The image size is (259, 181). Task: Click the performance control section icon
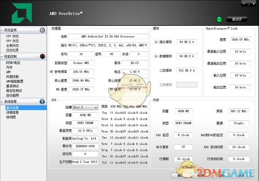tap(42, 56)
